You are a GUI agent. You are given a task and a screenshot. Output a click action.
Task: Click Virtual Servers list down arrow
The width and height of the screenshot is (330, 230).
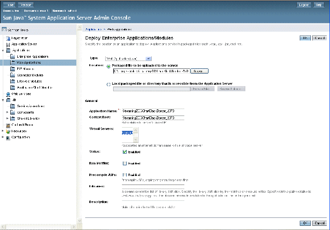(135, 140)
